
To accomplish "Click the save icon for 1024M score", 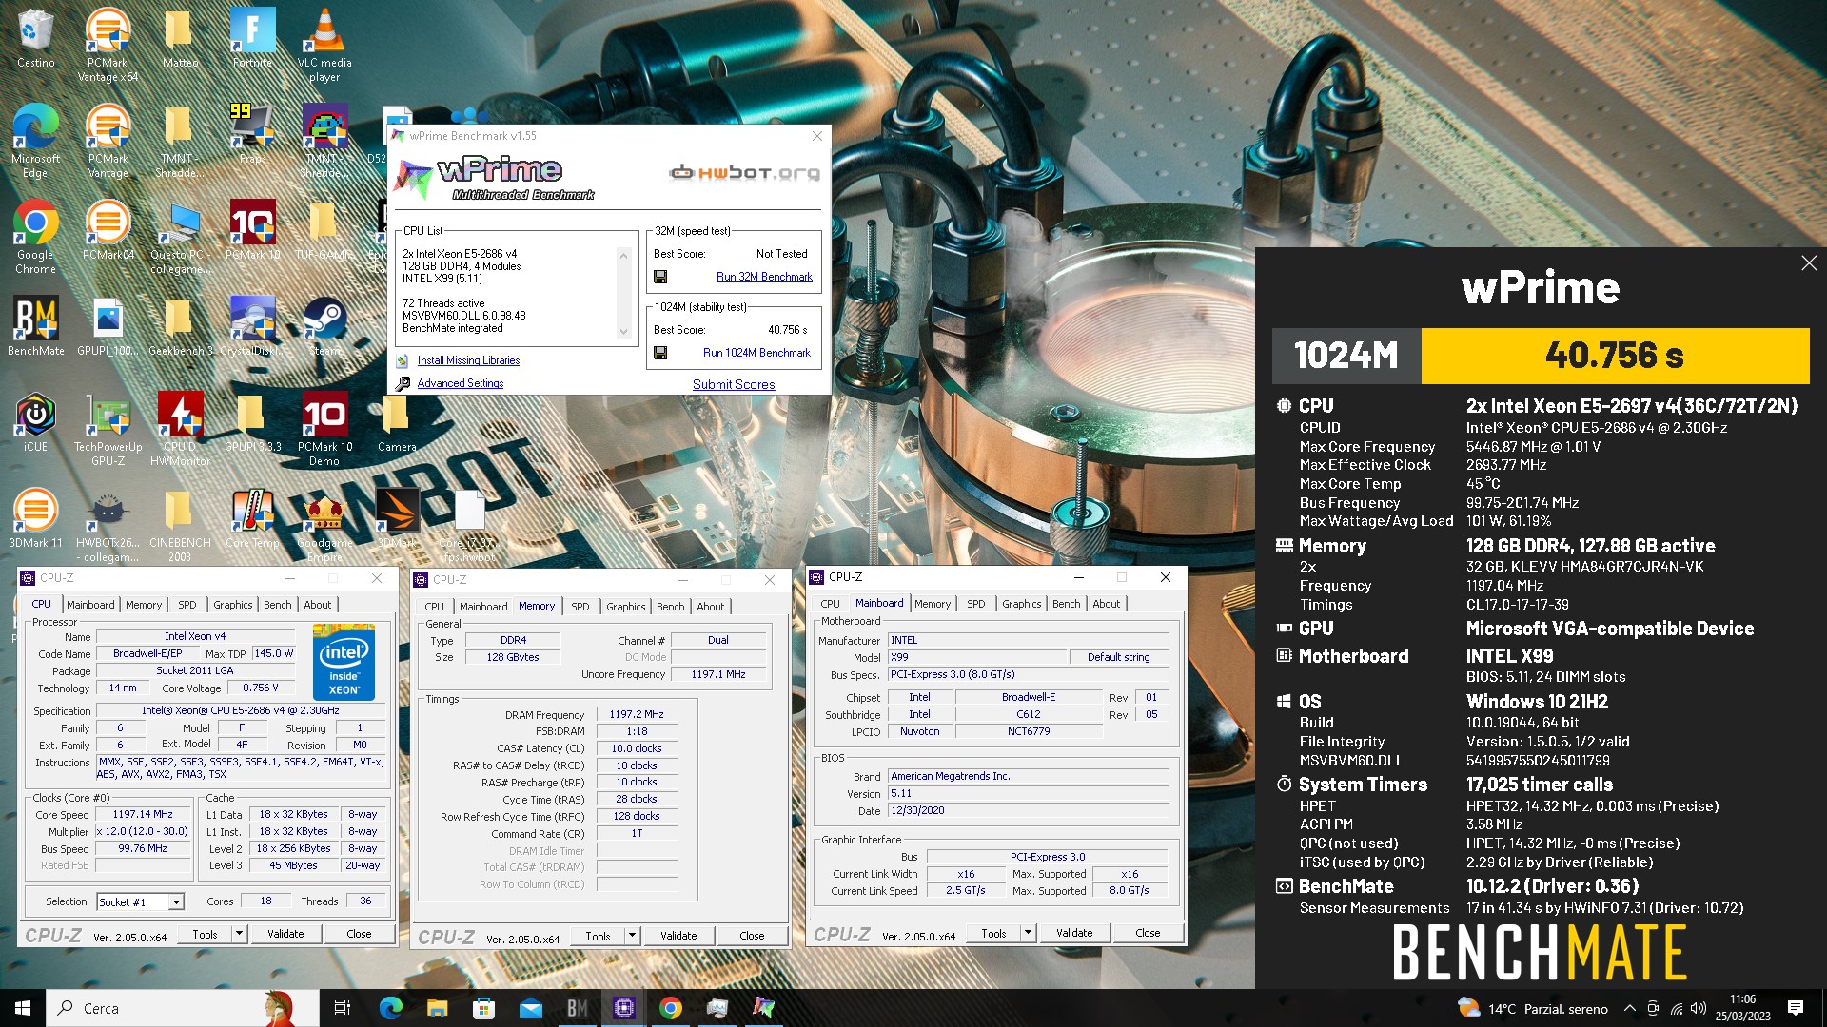I will 660,353.
